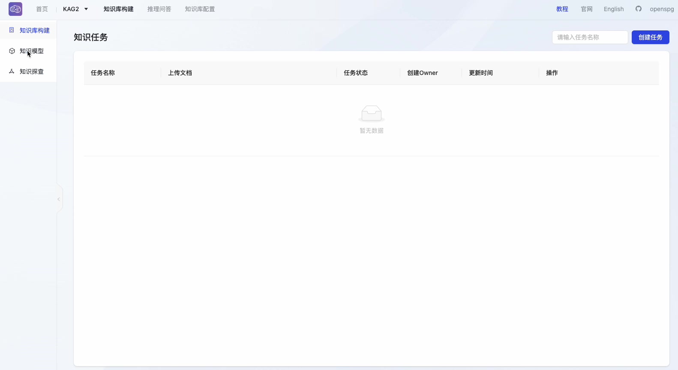Open the 教程 tutorial link

(562, 9)
